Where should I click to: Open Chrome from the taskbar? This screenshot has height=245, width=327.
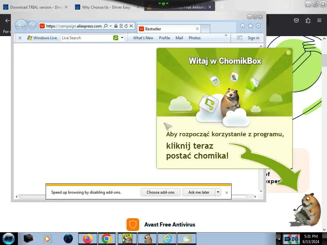click(x=107, y=239)
